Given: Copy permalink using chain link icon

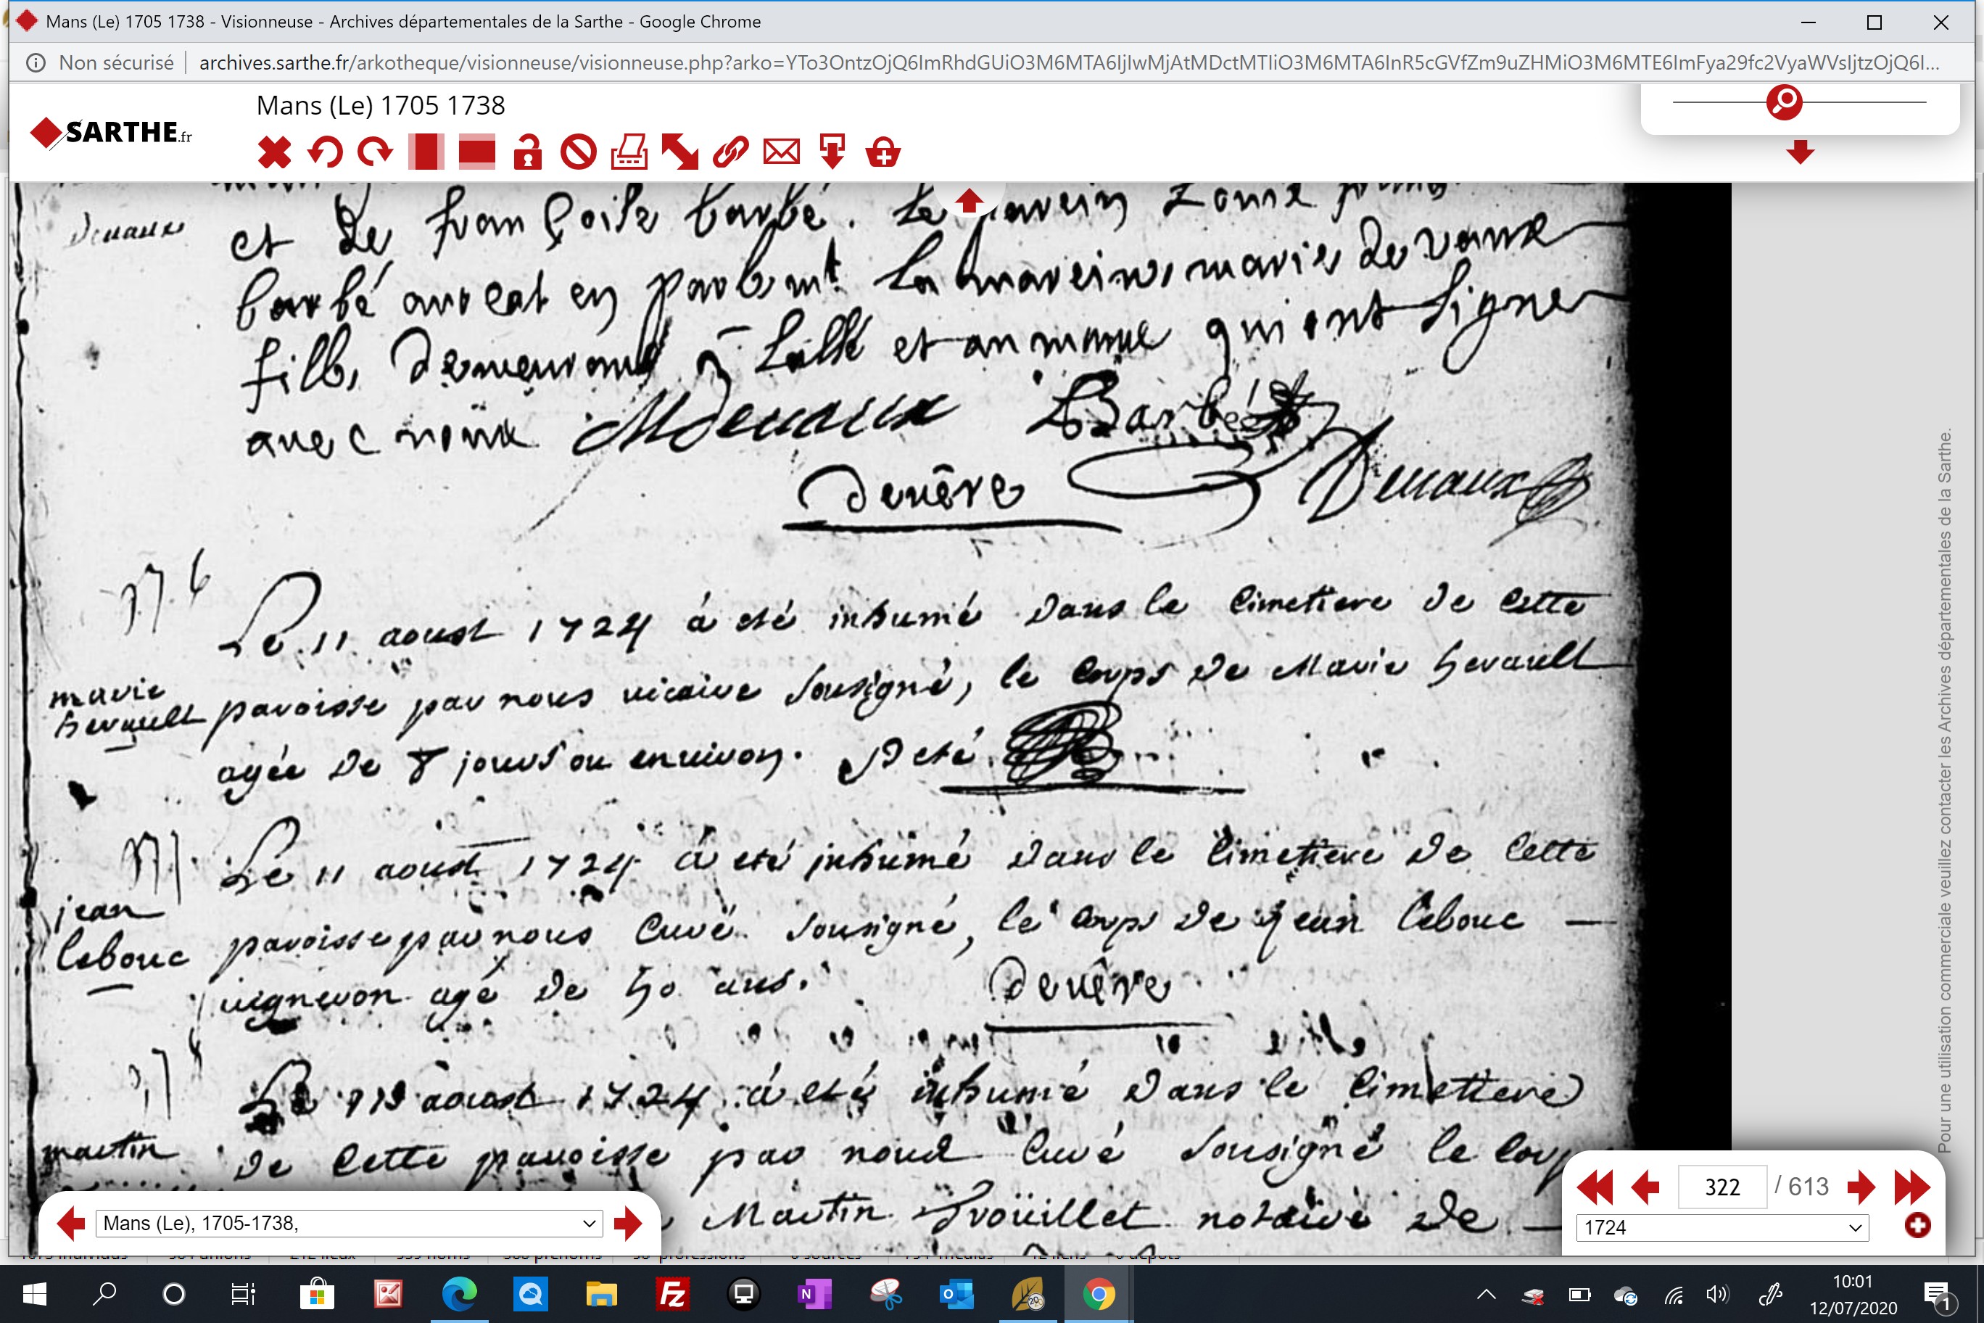Looking at the screenshot, I should pyautogui.click(x=730, y=153).
